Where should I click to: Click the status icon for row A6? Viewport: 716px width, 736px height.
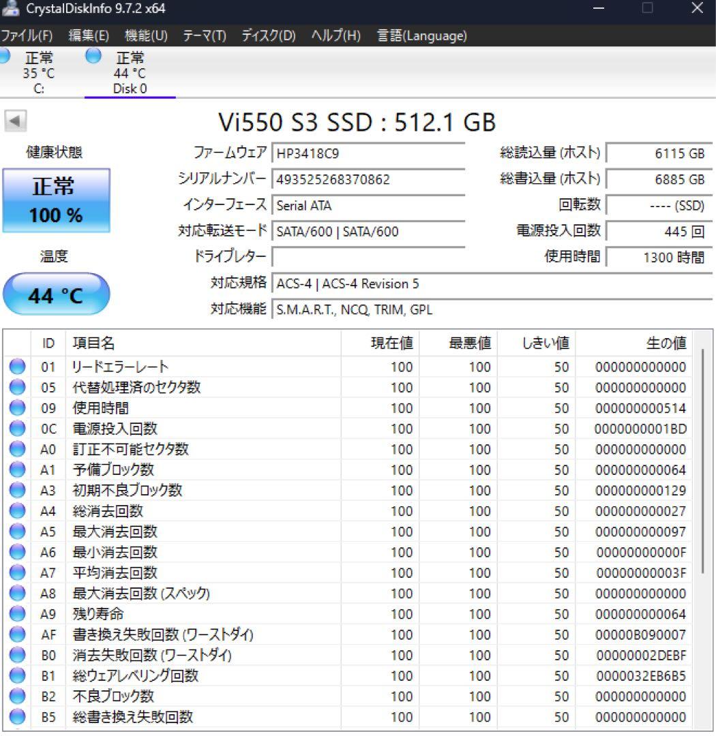point(17,552)
